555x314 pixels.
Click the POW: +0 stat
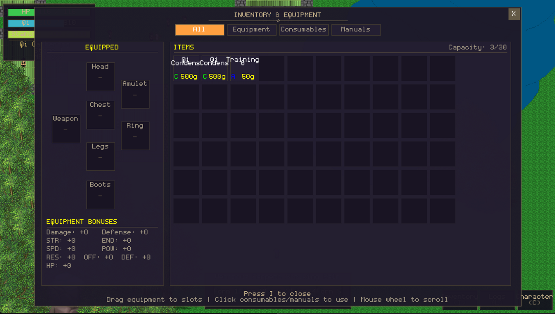[x=116, y=249]
